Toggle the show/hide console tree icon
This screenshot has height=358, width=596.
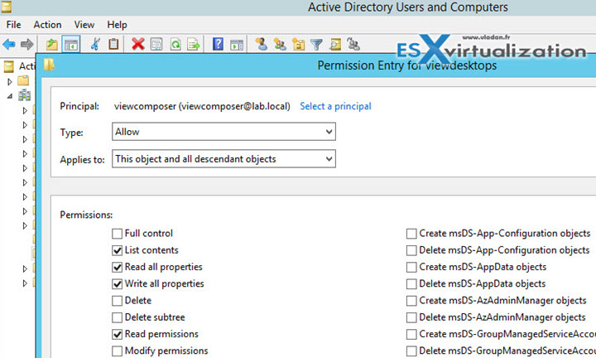coord(71,45)
